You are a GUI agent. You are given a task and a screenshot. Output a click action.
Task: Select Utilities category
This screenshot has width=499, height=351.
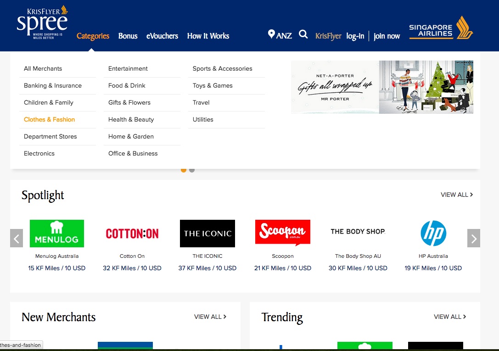tap(203, 120)
